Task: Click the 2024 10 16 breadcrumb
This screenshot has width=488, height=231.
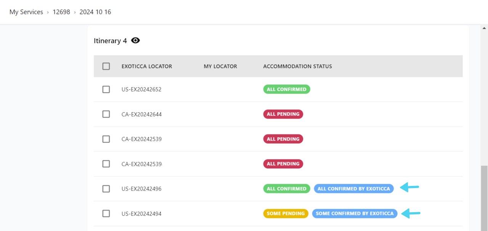Action: (95, 12)
